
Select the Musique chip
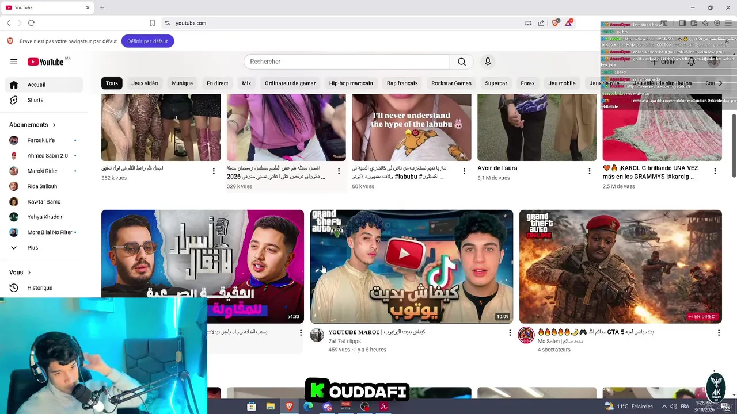pos(183,83)
